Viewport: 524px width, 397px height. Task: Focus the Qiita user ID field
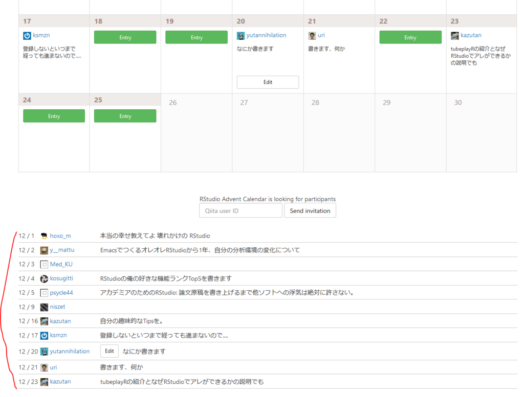point(241,211)
